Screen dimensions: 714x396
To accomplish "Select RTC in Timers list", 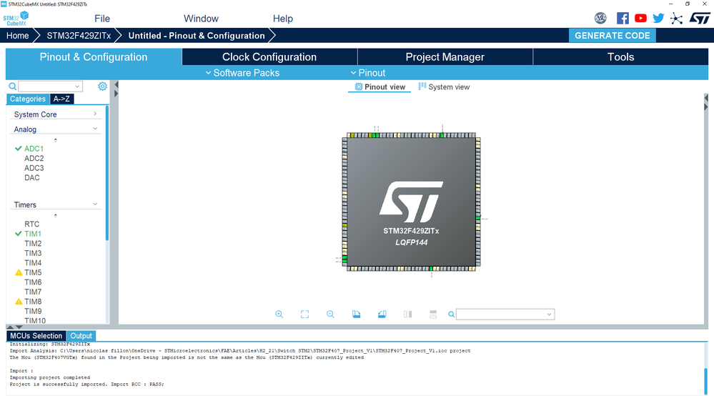I will (32, 224).
